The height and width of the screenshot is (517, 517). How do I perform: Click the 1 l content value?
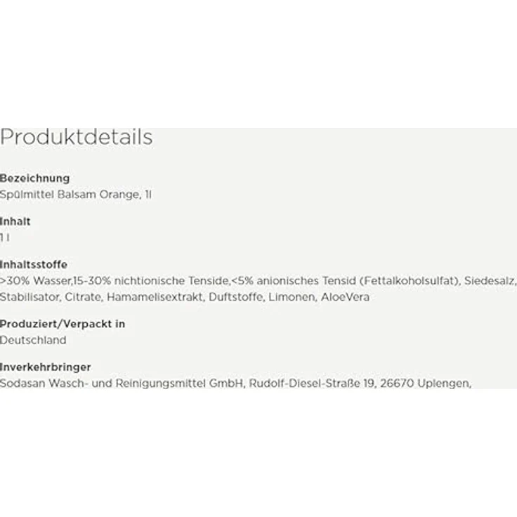coord(5,237)
